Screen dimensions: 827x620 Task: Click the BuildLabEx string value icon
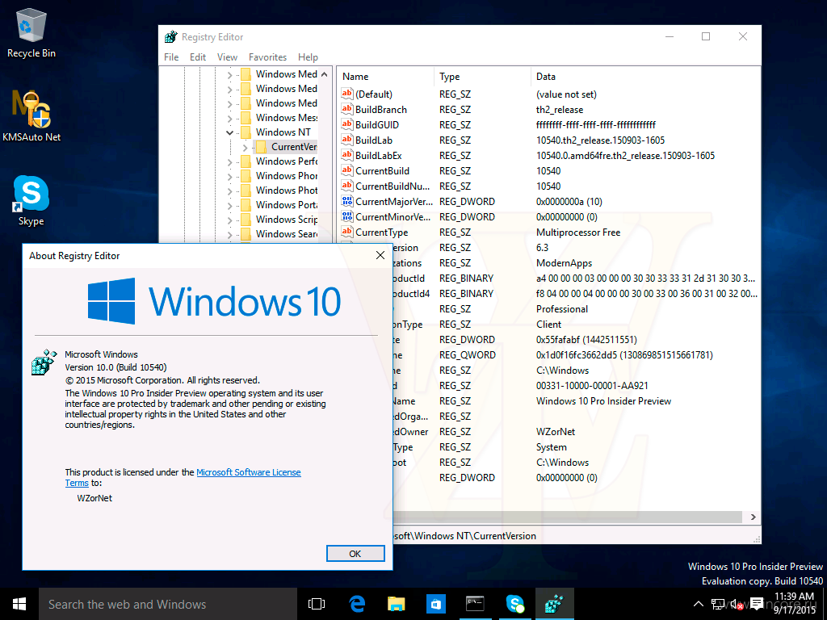346,155
